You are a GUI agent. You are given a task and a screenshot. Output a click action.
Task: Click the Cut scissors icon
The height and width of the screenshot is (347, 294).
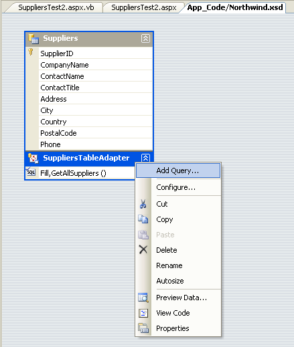point(143,204)
